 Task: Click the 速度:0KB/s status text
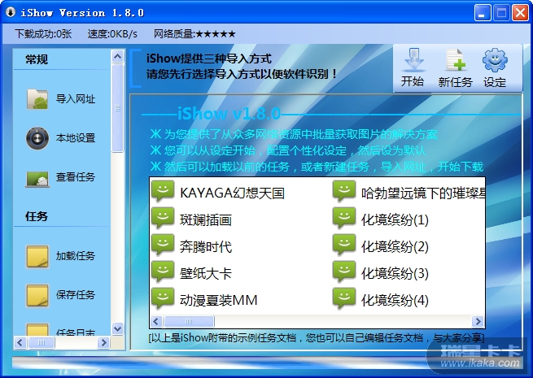tap(112, 33)
